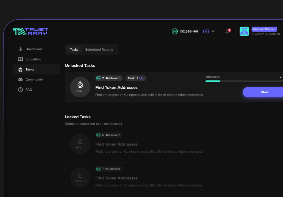
Task: Click the energy battery icon in header
Action: click(206, 31)
